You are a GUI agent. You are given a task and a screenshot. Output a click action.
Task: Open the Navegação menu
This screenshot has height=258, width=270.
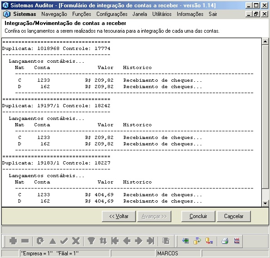(x=54, y=14)
